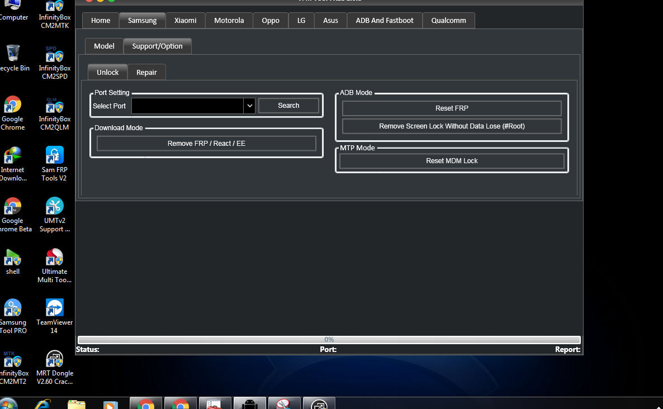This screenshot has width=663, height=409.
Task: Select the Samsung tab
Action: pyautogui.click(x=143, y=20)
